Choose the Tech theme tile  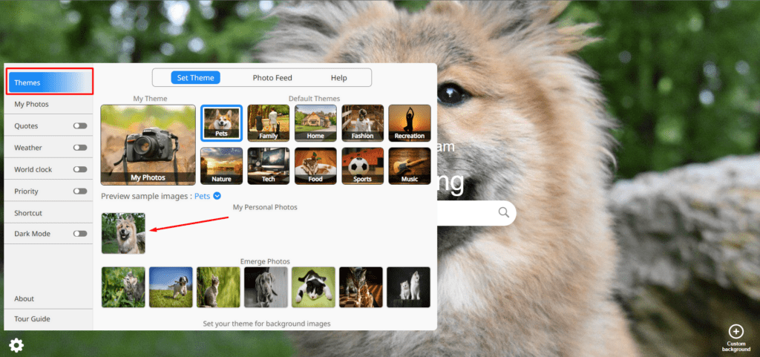click(x=268, y=165)
